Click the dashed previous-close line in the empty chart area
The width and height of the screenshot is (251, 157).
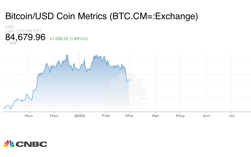(x=192, y=80)
